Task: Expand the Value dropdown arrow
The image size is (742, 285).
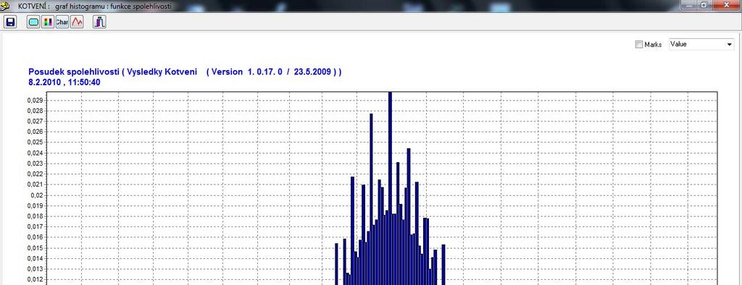Action: [x=729, y=44]
